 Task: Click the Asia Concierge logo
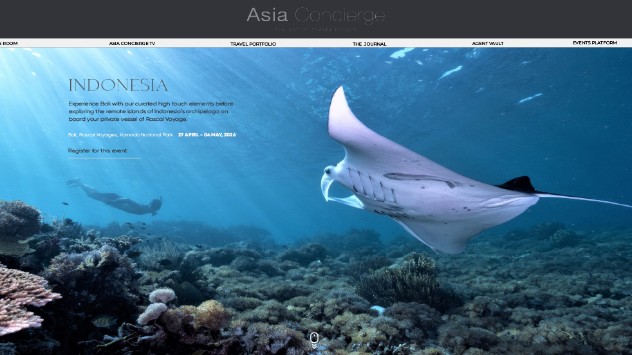click(315, 15)
